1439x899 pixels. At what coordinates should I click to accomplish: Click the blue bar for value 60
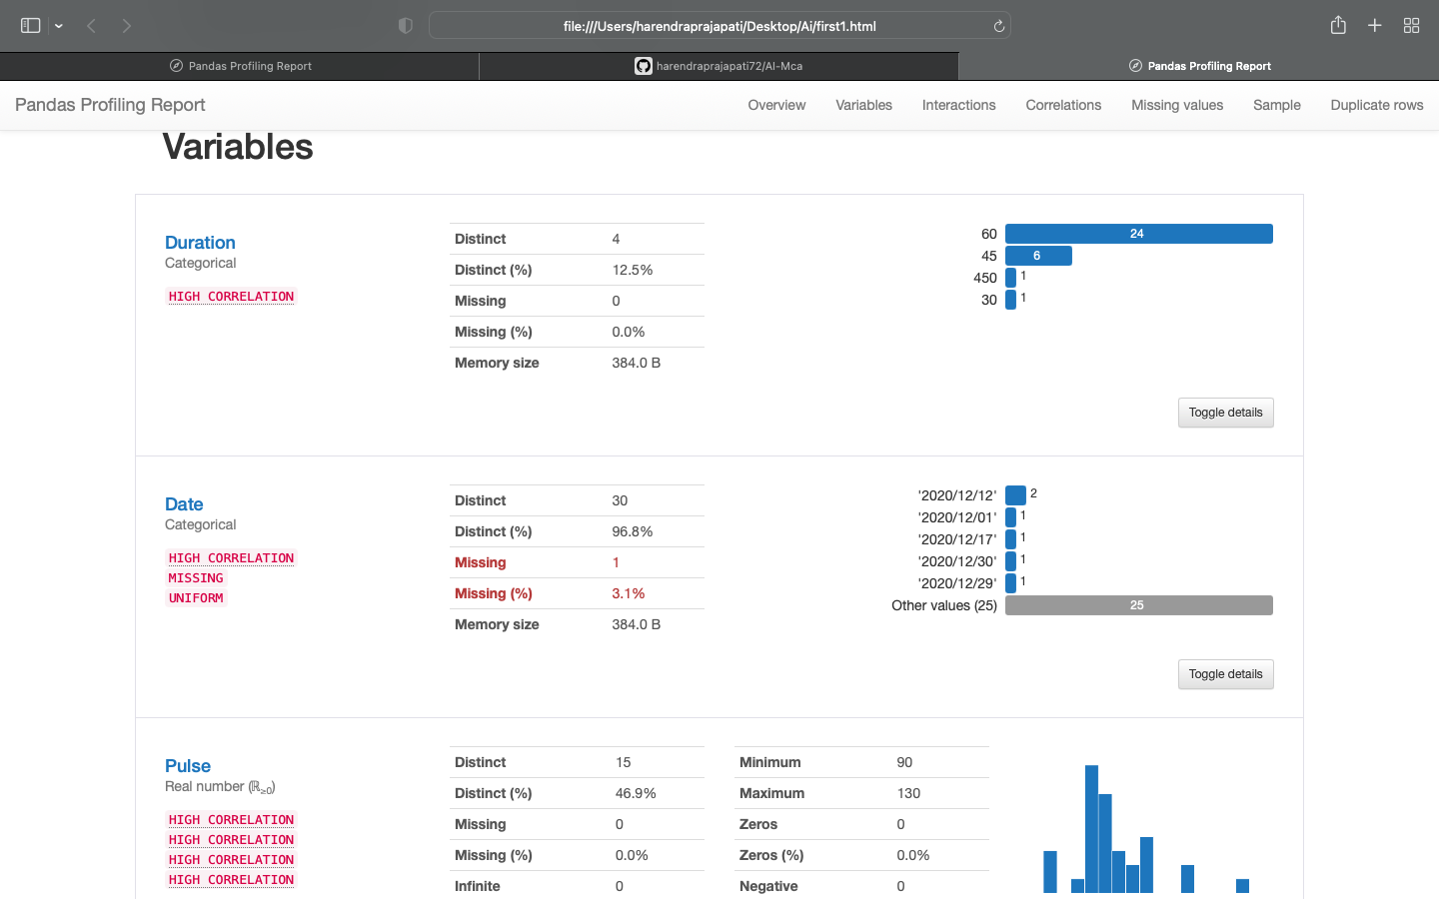point(1138,233)
